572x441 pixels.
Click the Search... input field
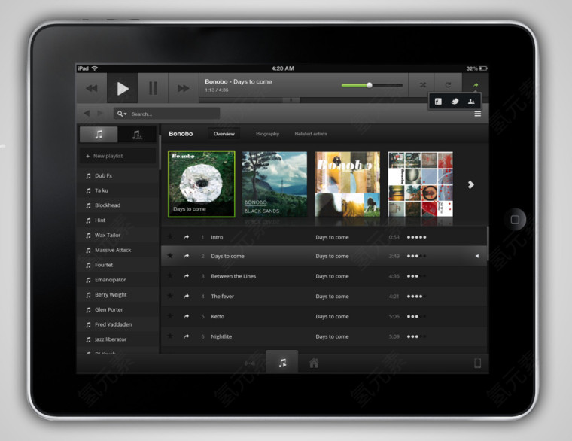click(x=167, y=114)
